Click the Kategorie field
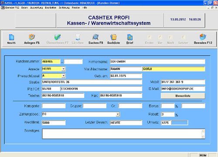The width and height of the screenshot is (218, 157). tap(54, 106)
